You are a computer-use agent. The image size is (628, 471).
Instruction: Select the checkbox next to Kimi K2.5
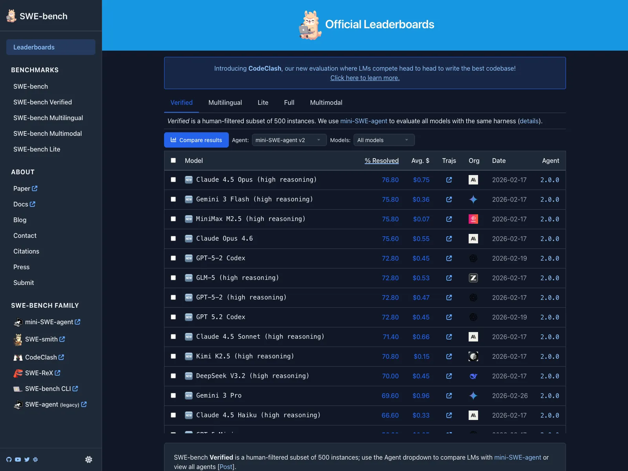173,356
